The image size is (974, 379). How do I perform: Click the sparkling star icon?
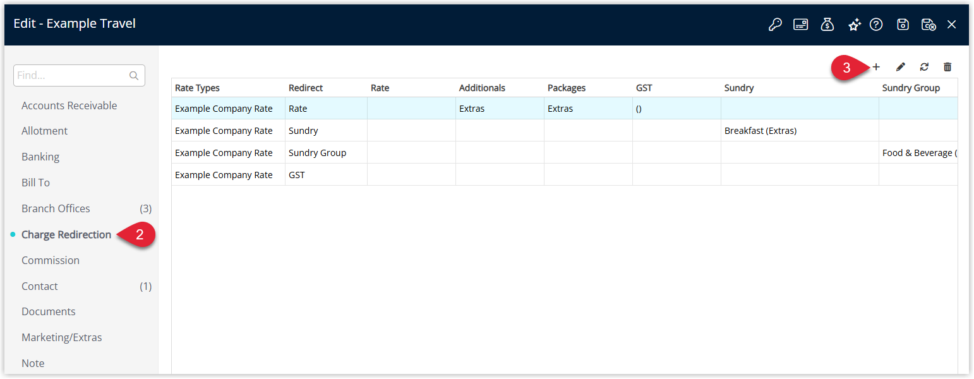pyautogui.click(x=855, y=25)
